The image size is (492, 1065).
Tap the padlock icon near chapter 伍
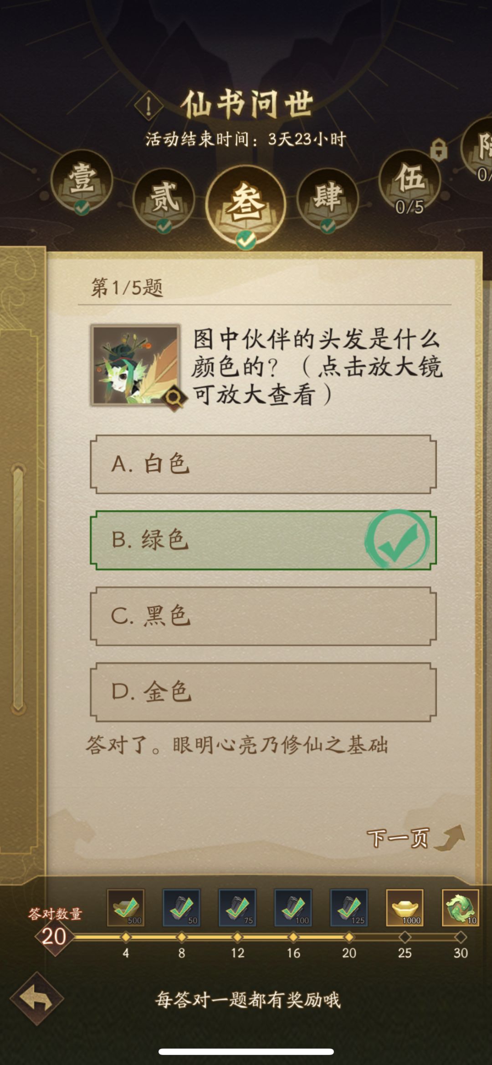point(439,149)
